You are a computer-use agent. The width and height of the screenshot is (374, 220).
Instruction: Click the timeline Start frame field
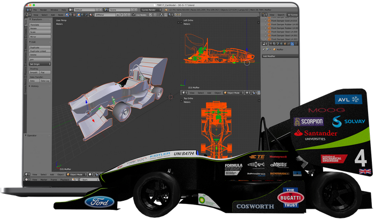90,179
